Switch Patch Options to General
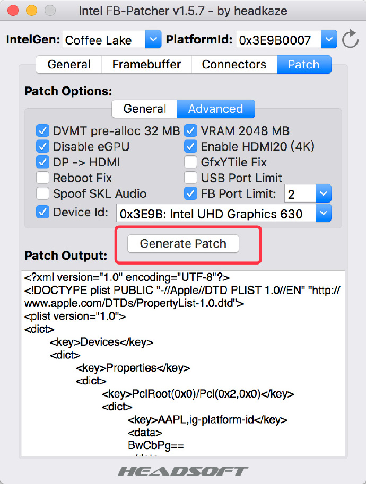The image size is (366, 484). 145,109
